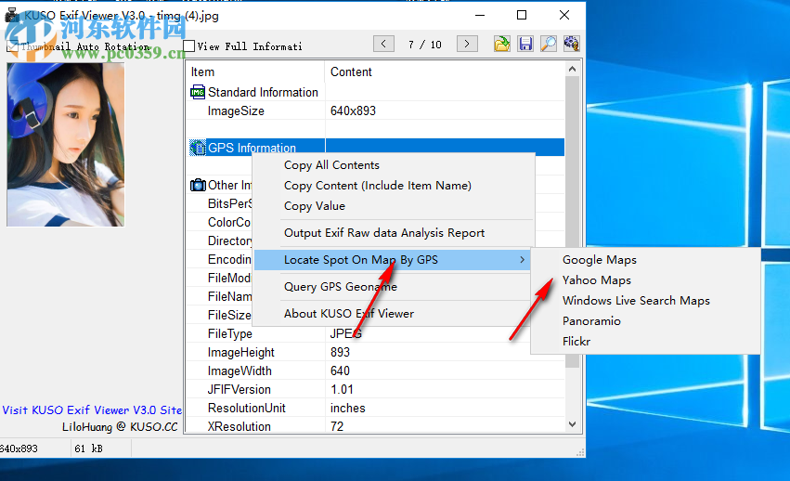Open settings gear icon in toolbar

pyautogui.click(x=571, y=44)
